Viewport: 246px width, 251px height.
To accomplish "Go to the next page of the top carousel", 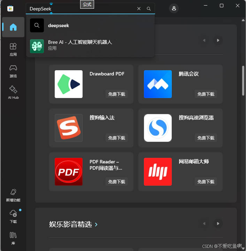I will [218, 40].
